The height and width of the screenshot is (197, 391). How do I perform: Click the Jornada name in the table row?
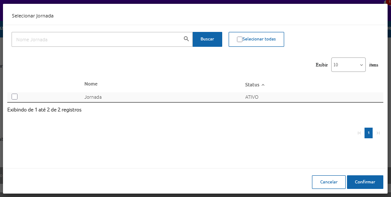[x=93, y=97]
